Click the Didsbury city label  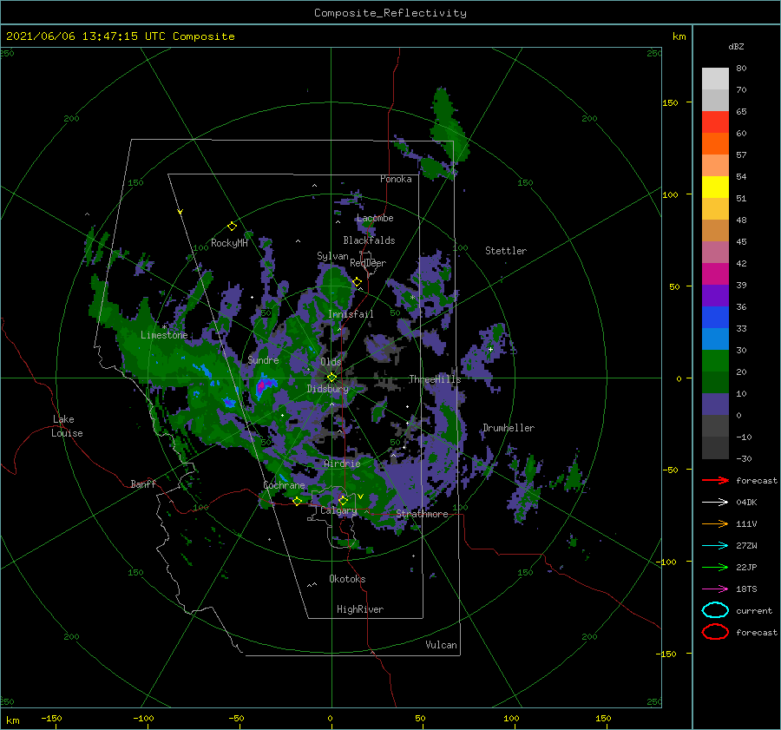click(328, 389)
